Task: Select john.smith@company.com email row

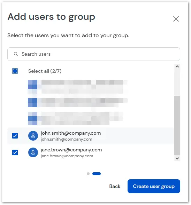Action: (x=91, y=136)
